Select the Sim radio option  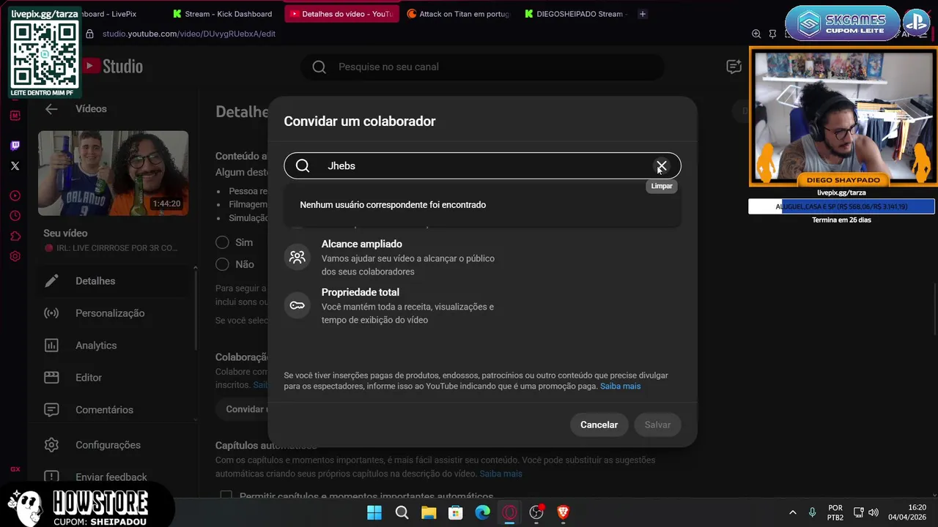pos(222,242)
